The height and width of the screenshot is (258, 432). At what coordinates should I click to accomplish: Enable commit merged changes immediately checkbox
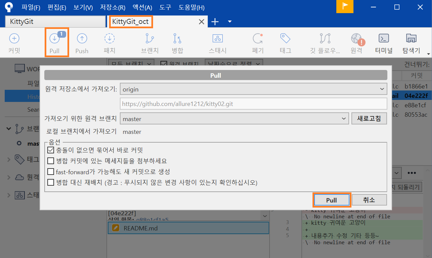coord(51,150)
